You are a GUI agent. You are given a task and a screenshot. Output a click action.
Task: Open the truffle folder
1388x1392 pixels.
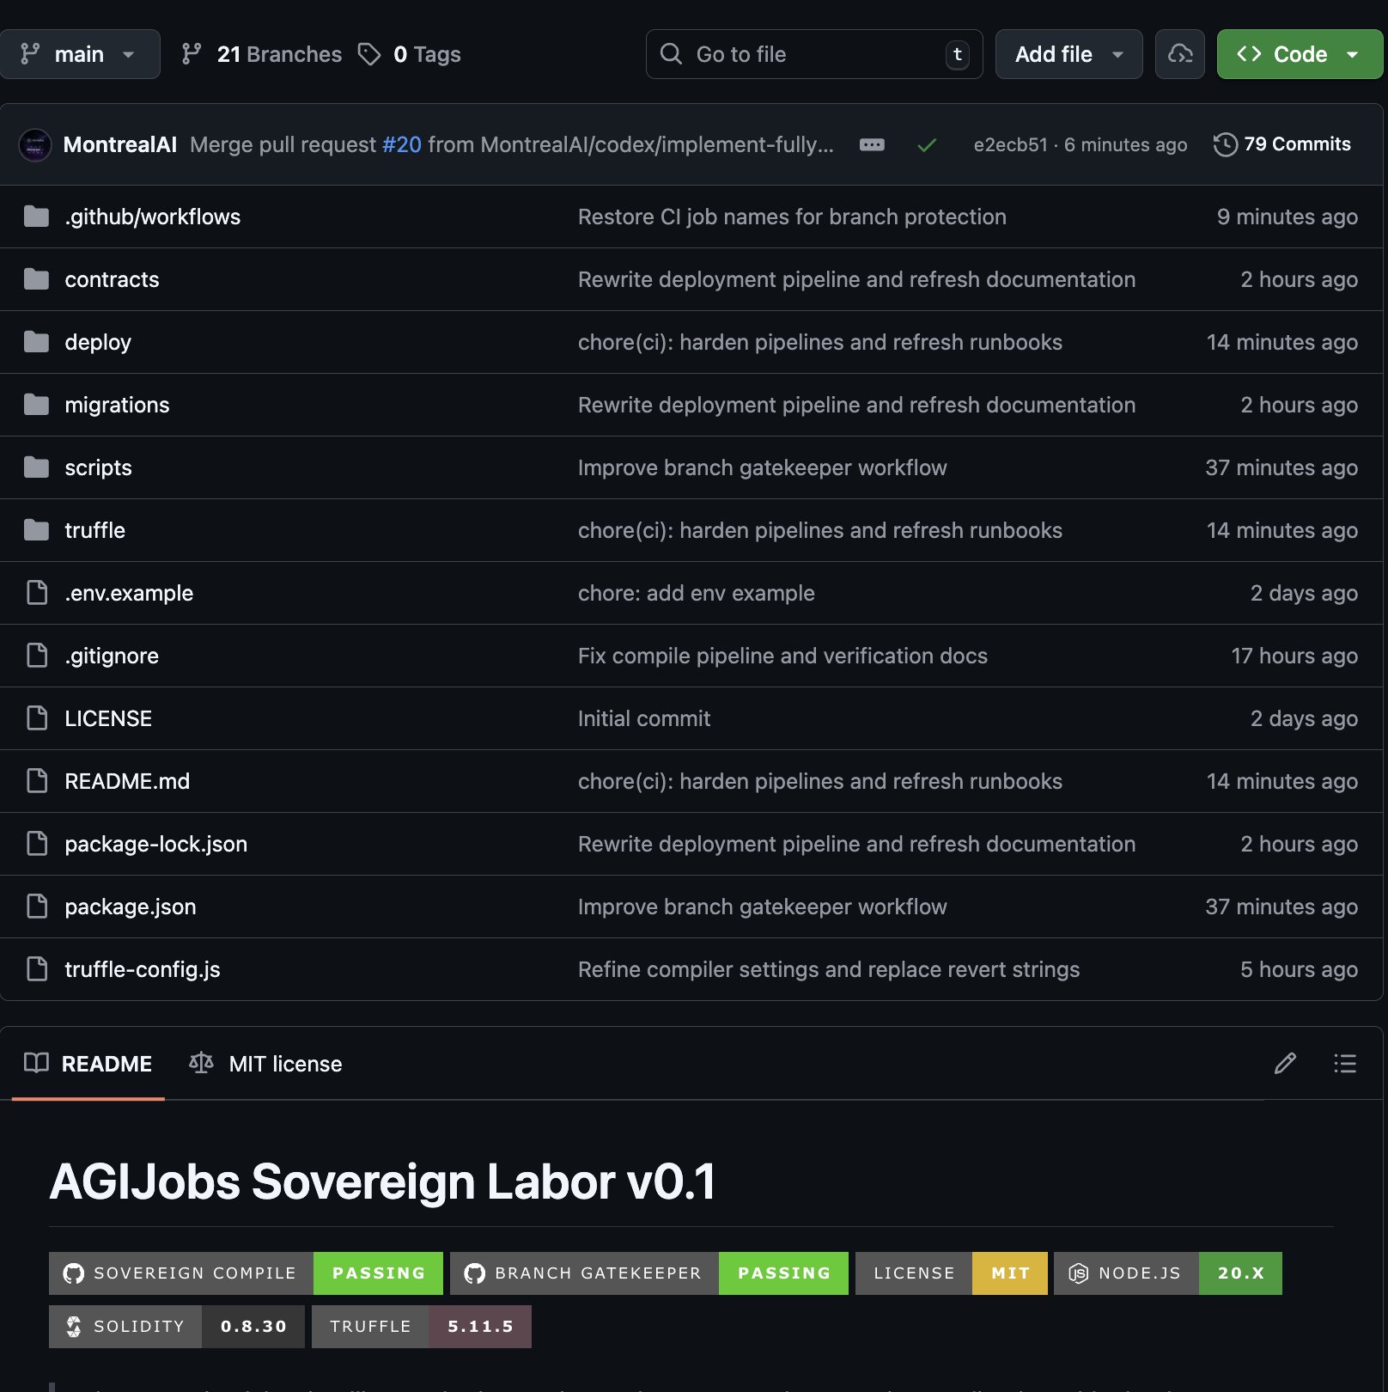(x=94, y=530)
